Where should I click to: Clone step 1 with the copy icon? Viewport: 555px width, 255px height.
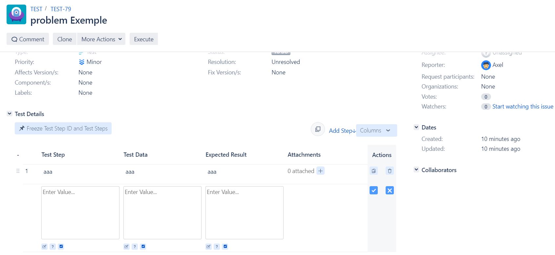pyautogui.click(x=374, y=171)
